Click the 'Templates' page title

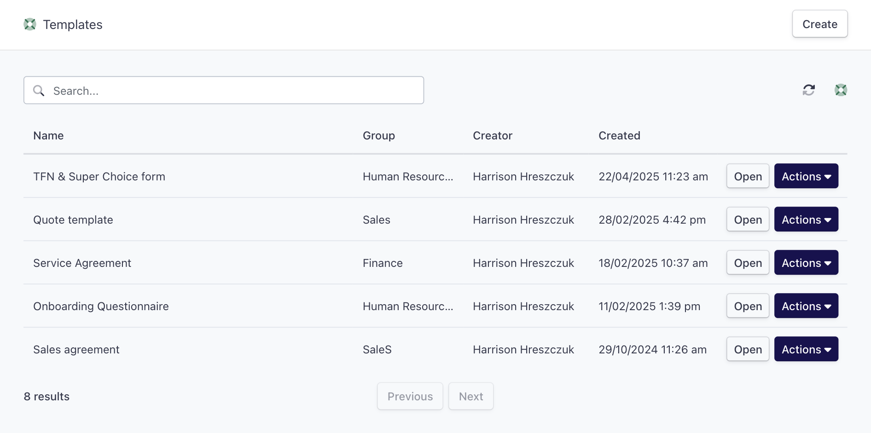[73, 25]
